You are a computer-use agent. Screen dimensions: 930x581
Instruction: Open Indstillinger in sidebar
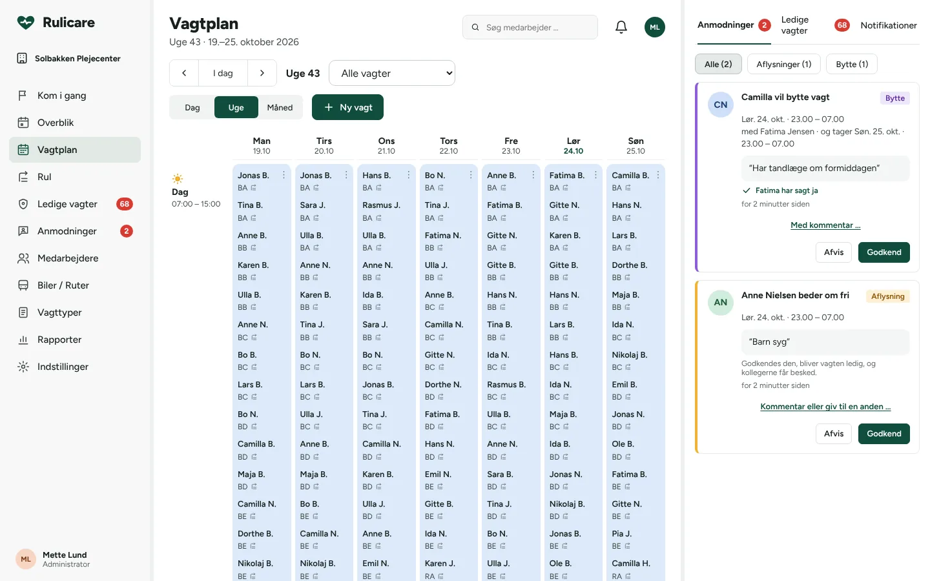[75, 367]
